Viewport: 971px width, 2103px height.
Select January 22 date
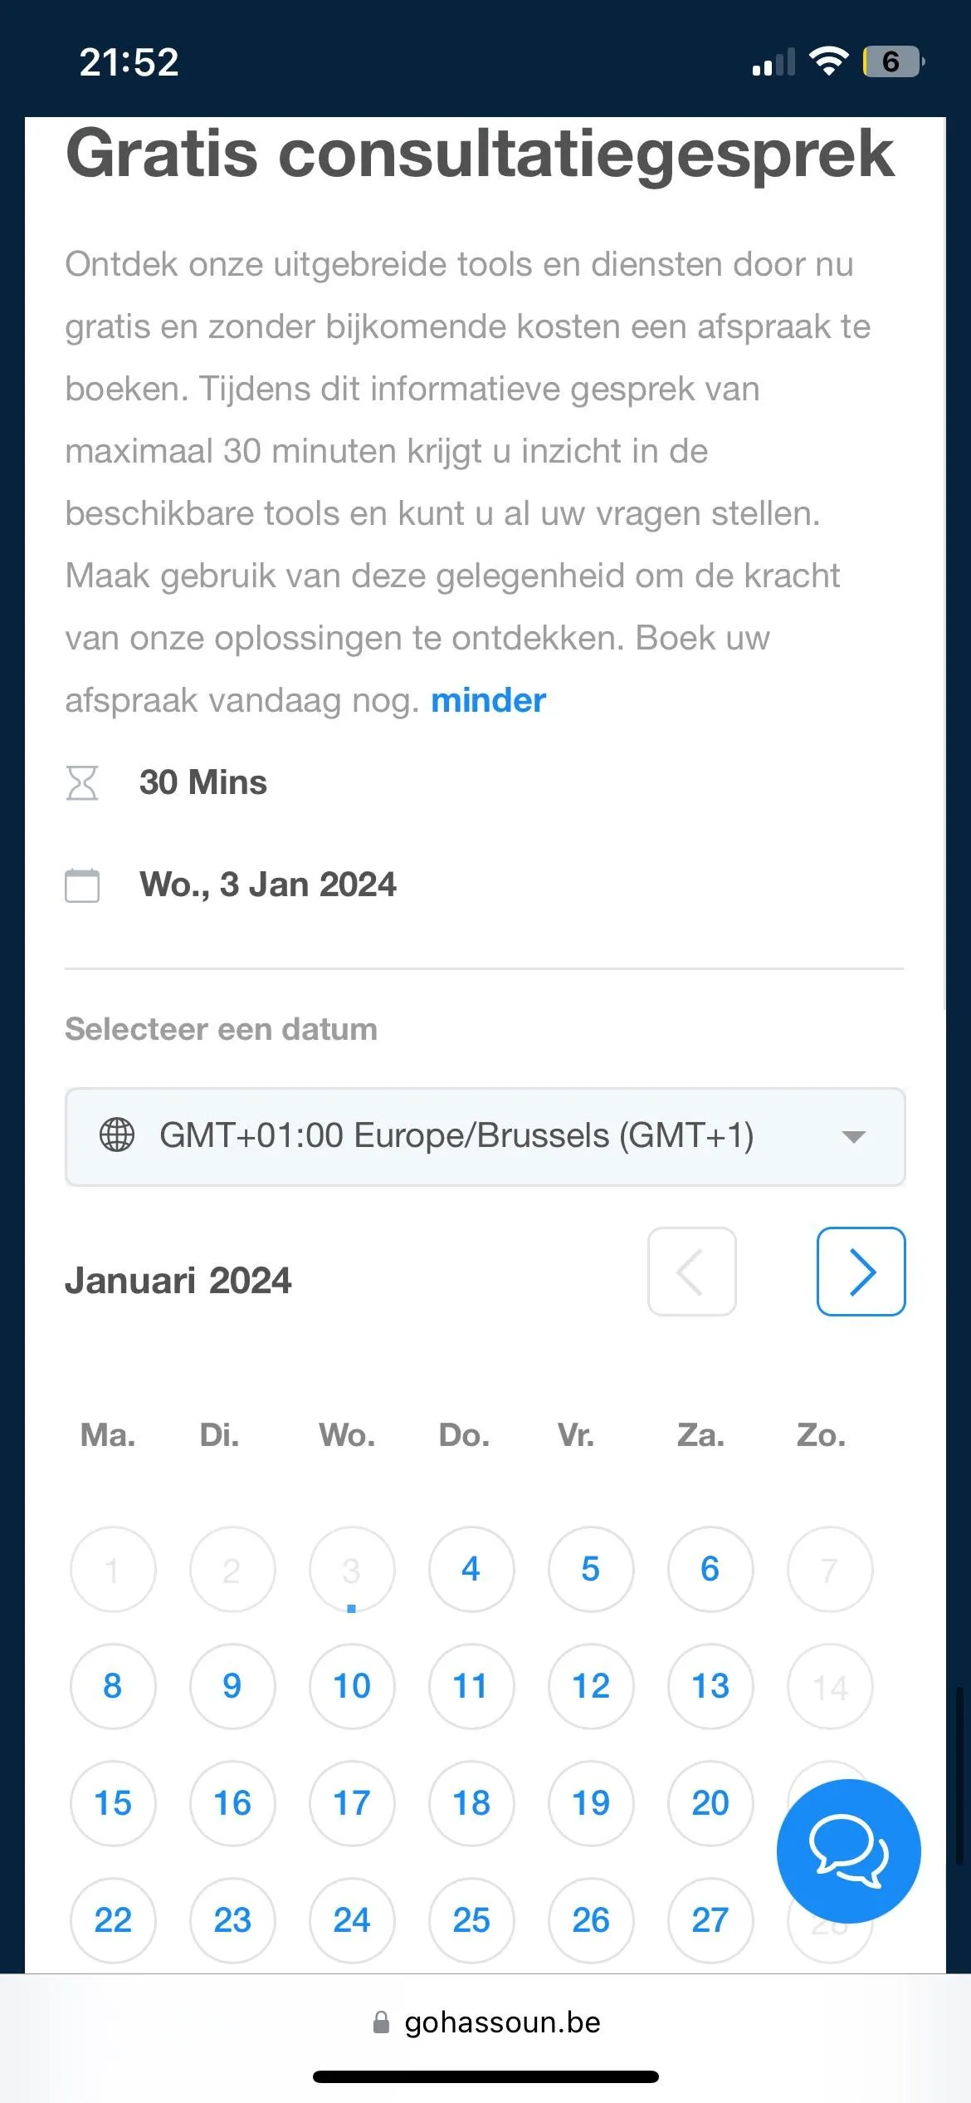(x=113, y=1920)
